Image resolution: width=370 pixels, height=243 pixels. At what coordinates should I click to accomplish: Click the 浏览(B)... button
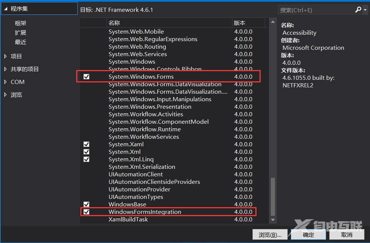270,235
